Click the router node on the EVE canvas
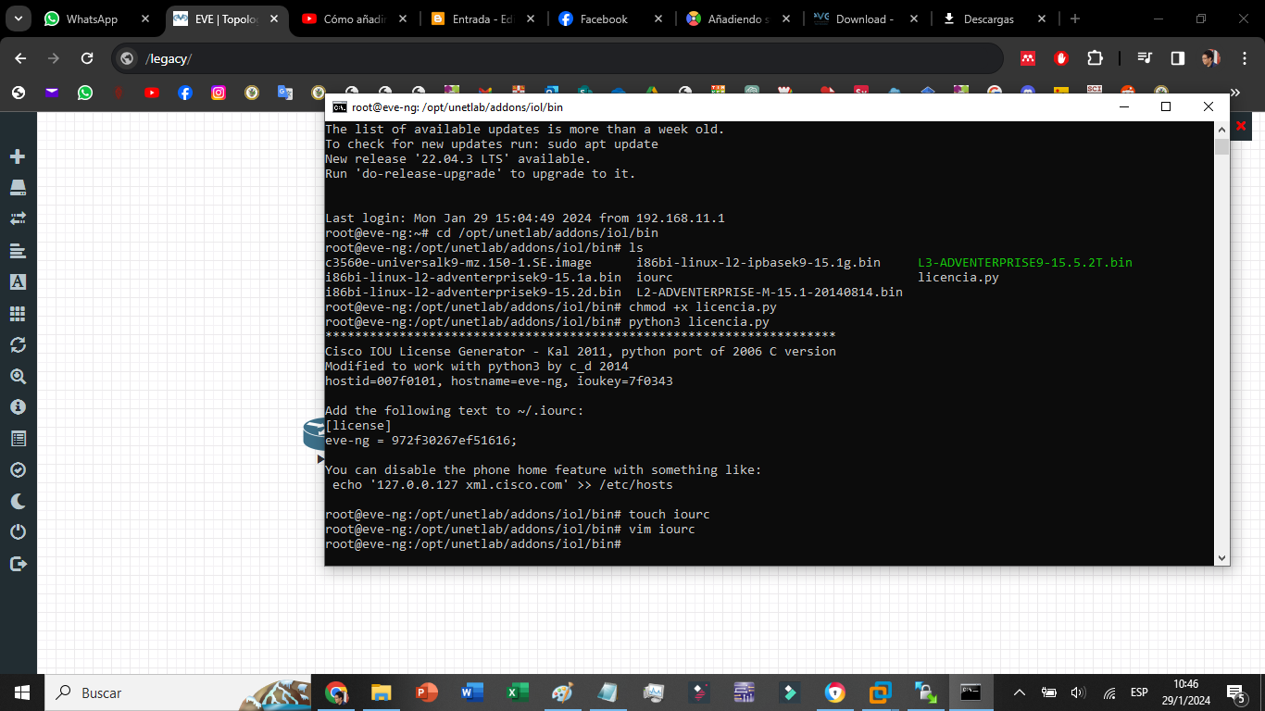1265x711 pixels. pyautogui.click(x=314, y=434)
